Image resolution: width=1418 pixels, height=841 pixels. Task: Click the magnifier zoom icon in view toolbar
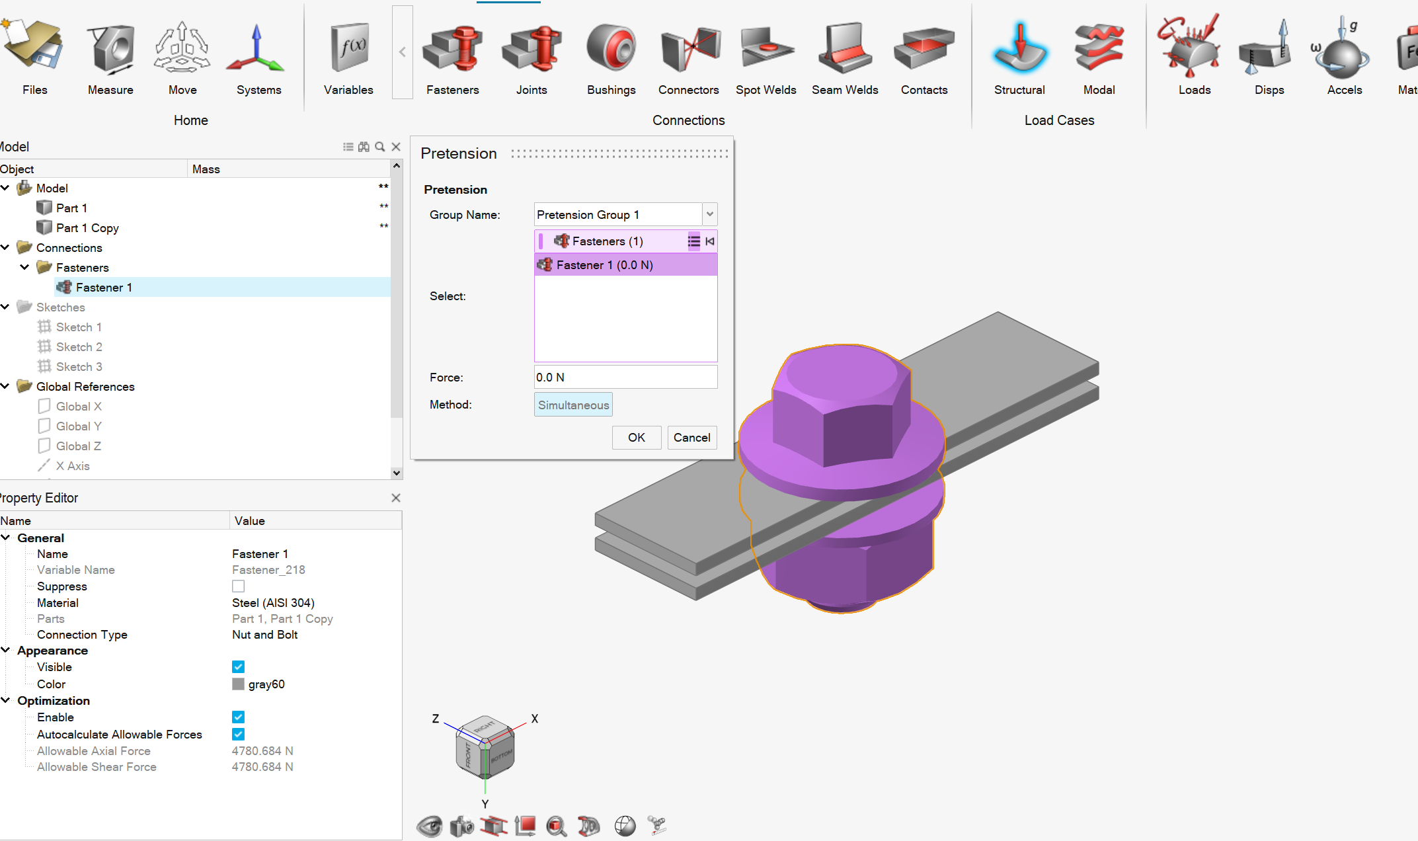pos(557,826)
